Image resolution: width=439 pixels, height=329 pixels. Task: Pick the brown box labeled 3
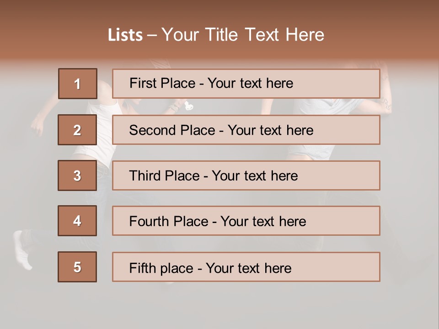pos(77,175)
